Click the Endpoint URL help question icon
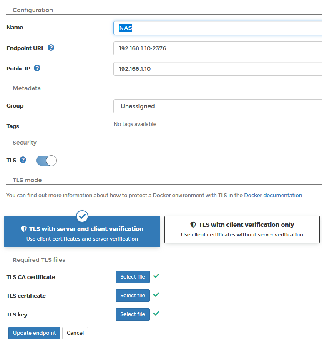 tap(51, 48)
